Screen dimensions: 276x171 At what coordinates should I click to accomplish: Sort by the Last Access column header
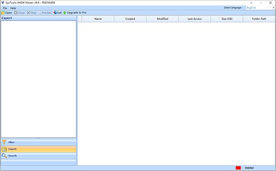click(x=195, y=19)
